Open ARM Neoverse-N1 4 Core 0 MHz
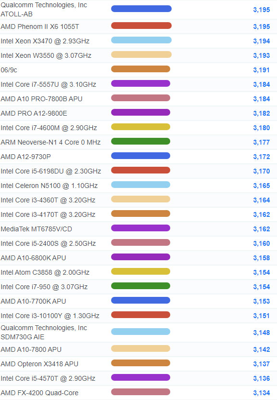 pyautogui.click(x=50, y=142)
